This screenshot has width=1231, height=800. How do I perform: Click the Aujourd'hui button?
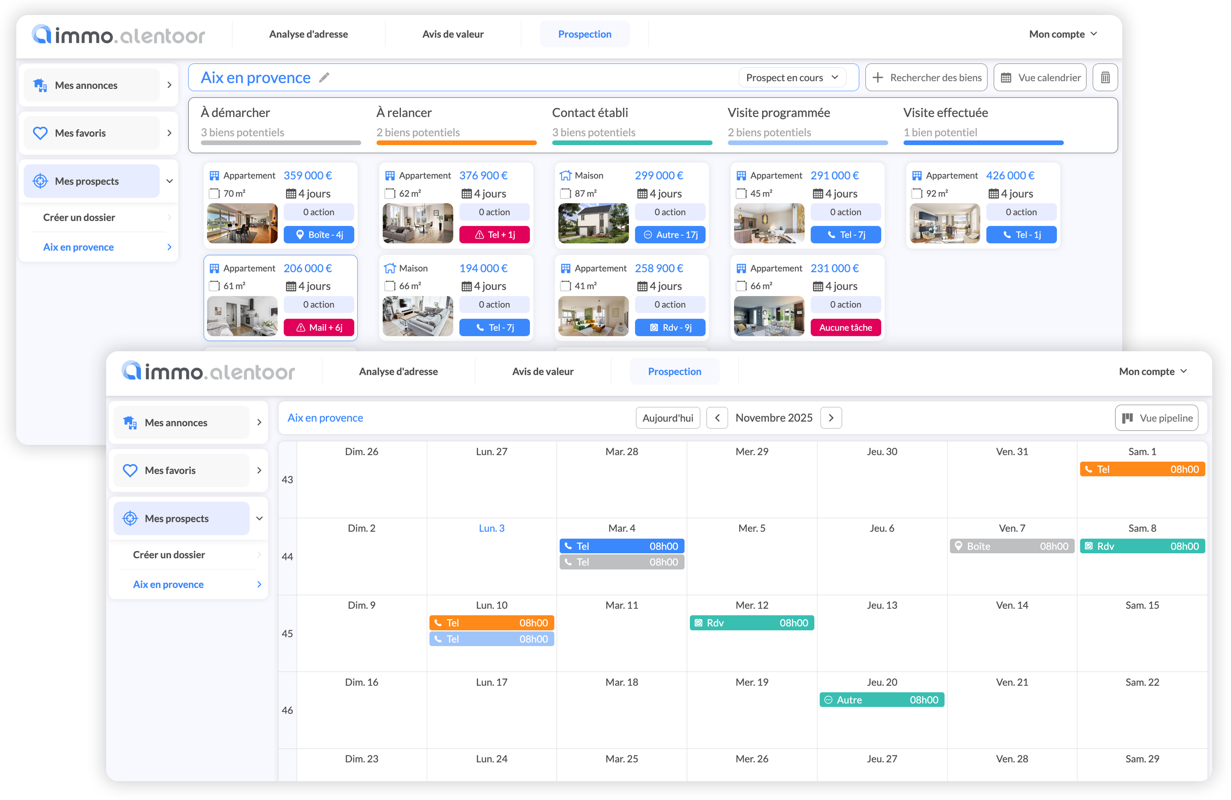[x=667, y=418]
